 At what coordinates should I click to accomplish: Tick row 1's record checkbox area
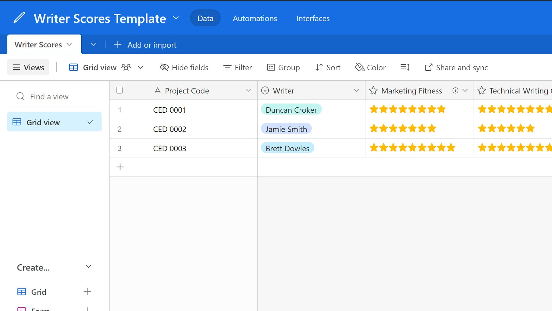pyautogui.click(x=119, y=110)
